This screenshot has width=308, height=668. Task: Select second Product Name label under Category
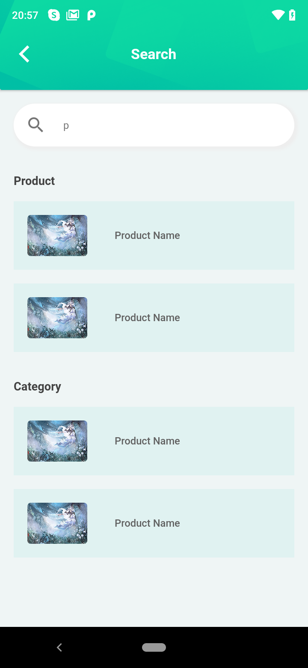pyautogui.click(x=147, y=523)
